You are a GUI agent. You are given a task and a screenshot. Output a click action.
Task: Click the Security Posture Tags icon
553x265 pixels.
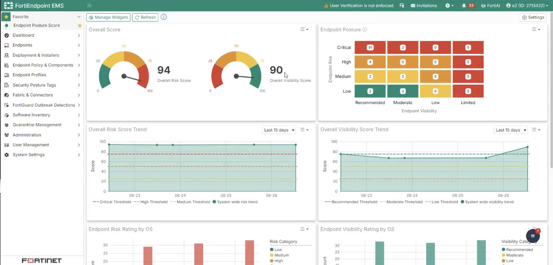6,85
